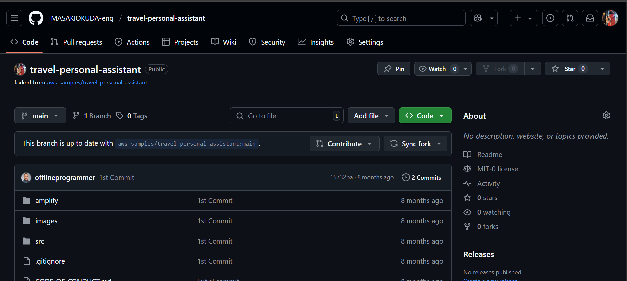
Task: Open the user profile avatar menu
Action: [x=610, y=18]
